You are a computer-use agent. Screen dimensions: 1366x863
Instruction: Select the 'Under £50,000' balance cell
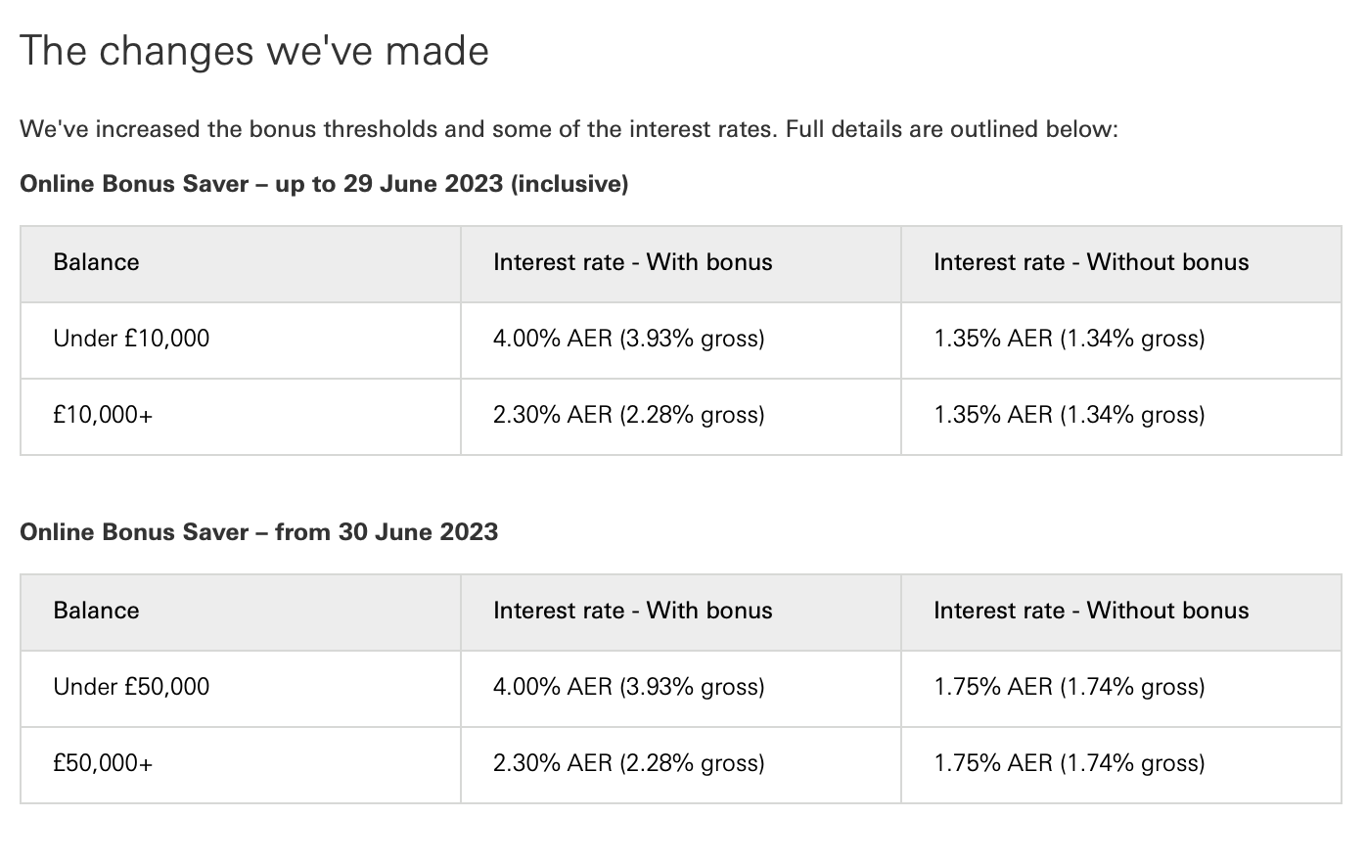tap(241, 689)
